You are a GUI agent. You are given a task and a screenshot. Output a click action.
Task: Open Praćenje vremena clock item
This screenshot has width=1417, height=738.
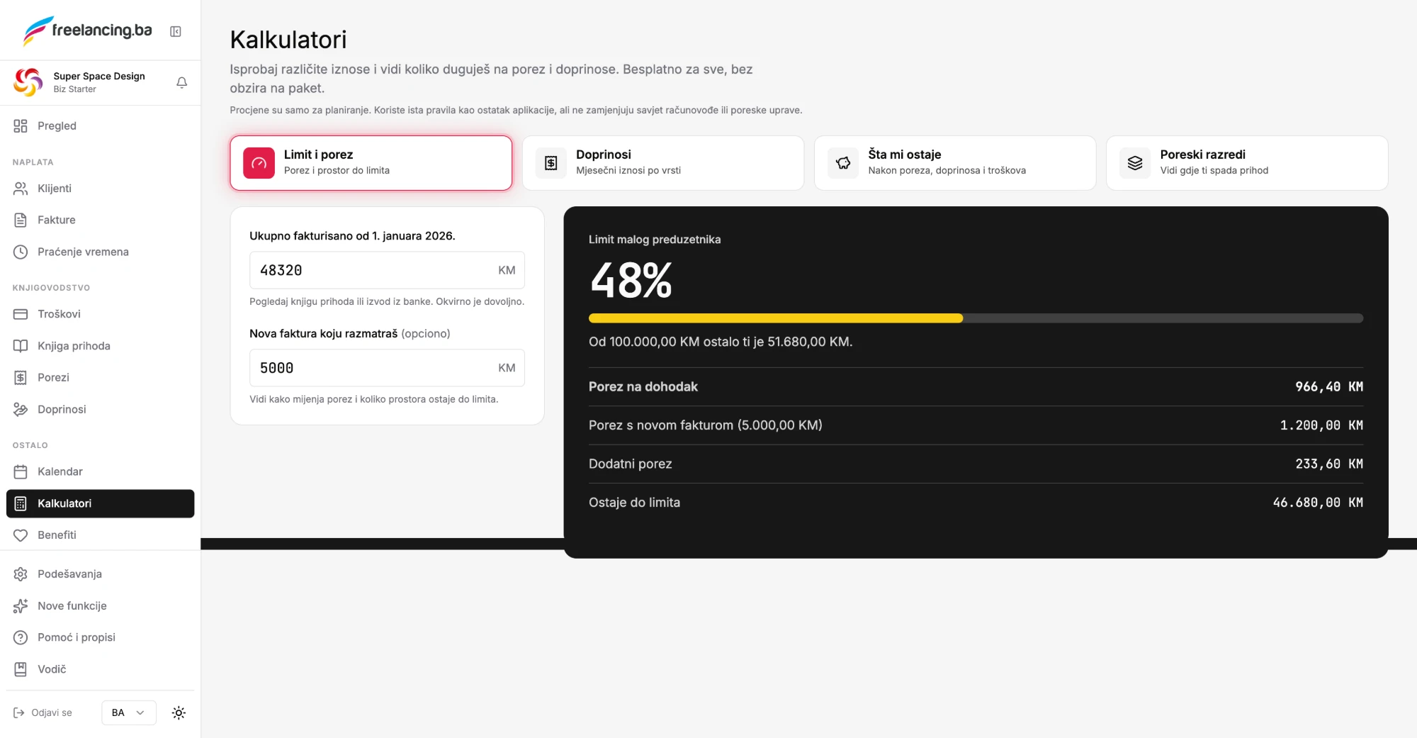(100, 252)
